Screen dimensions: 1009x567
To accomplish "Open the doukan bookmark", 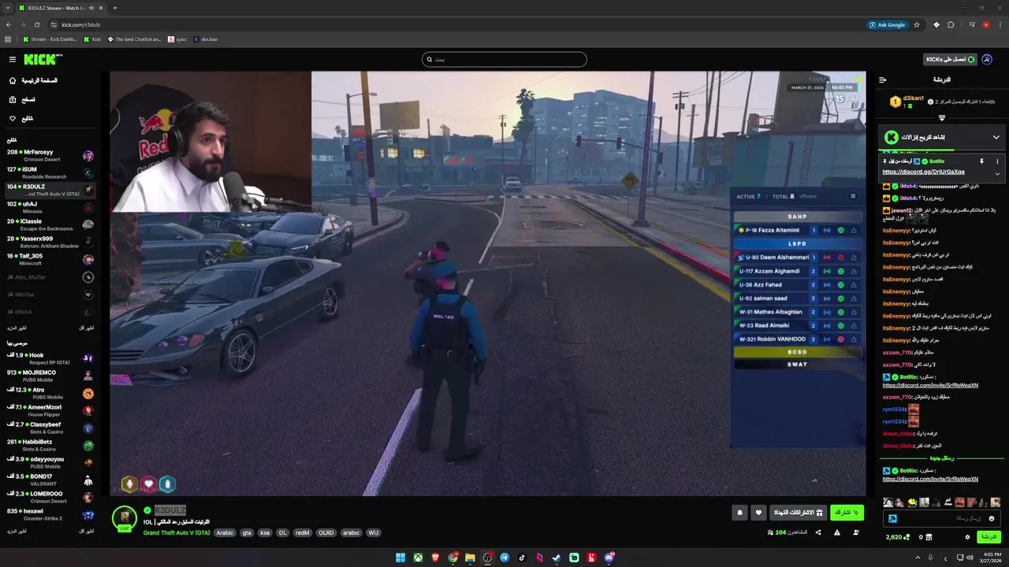I will pos(206,39).
